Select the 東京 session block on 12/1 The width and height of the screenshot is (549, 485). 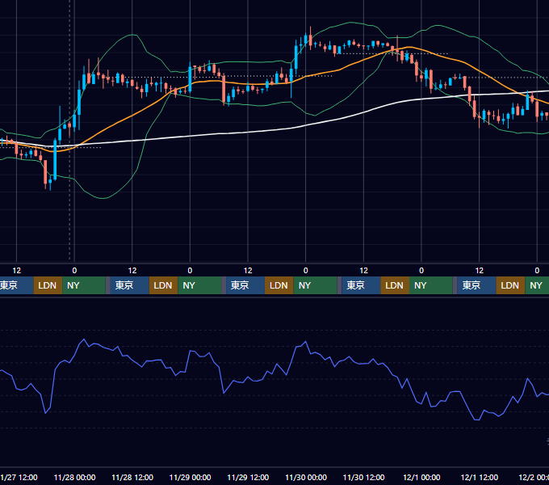pyautogui.click(x=476, y=285)
